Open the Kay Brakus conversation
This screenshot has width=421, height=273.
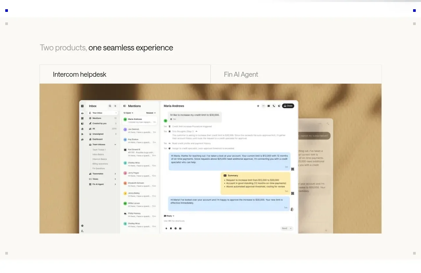(140, 141)
